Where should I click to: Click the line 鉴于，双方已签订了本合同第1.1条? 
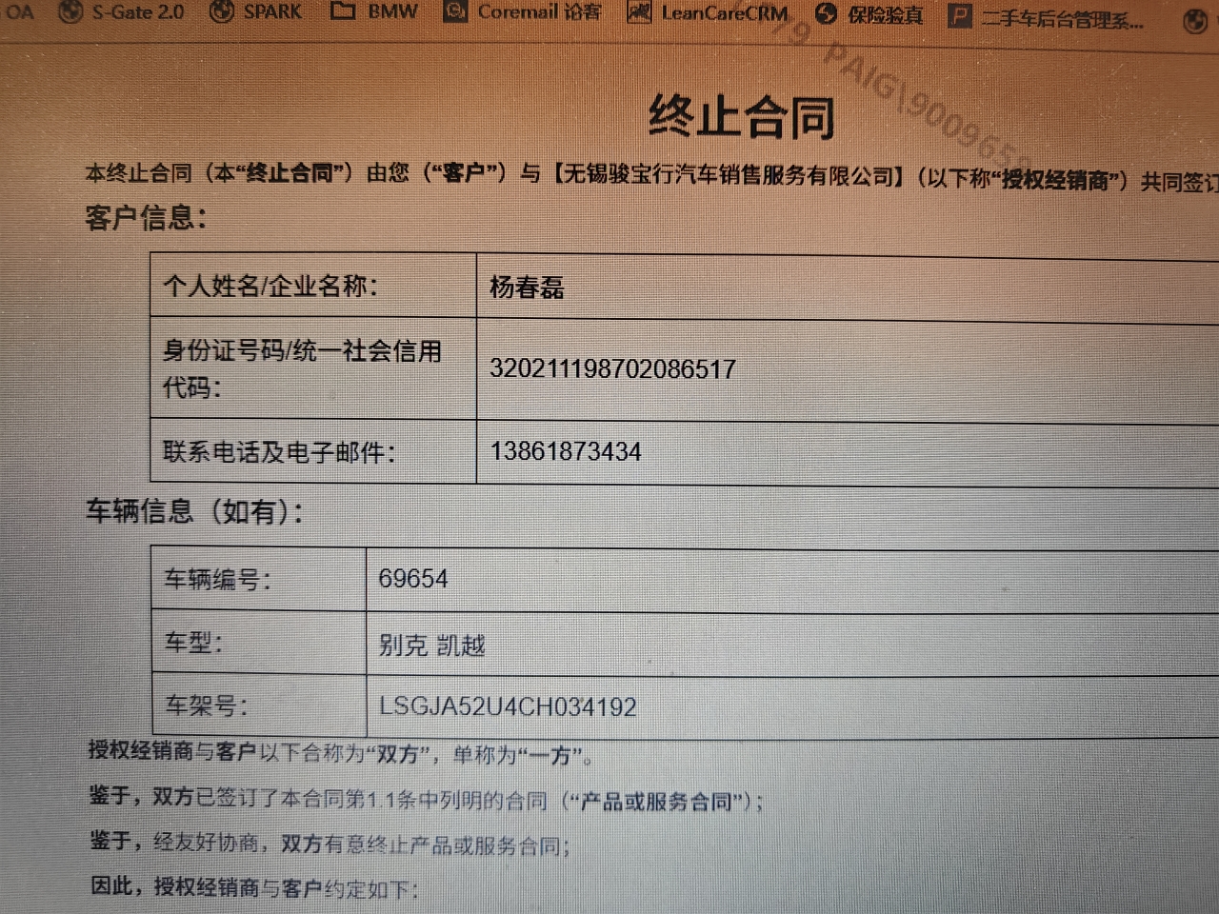pos(426,799)
